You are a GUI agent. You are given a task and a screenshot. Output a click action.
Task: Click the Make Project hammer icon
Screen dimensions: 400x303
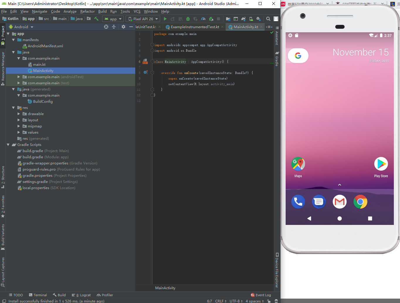point(96,19)
